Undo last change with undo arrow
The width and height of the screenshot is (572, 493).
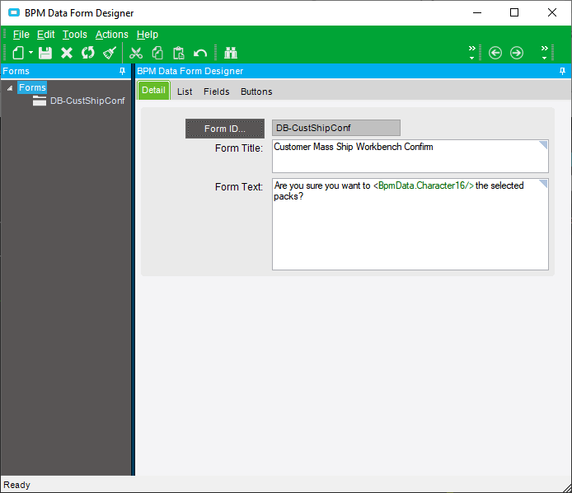[x=200, y=54]
